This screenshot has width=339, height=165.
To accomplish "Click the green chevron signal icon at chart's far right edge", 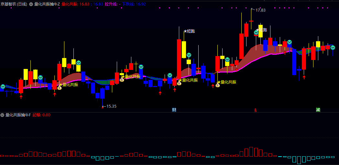I will click(333, 48).
